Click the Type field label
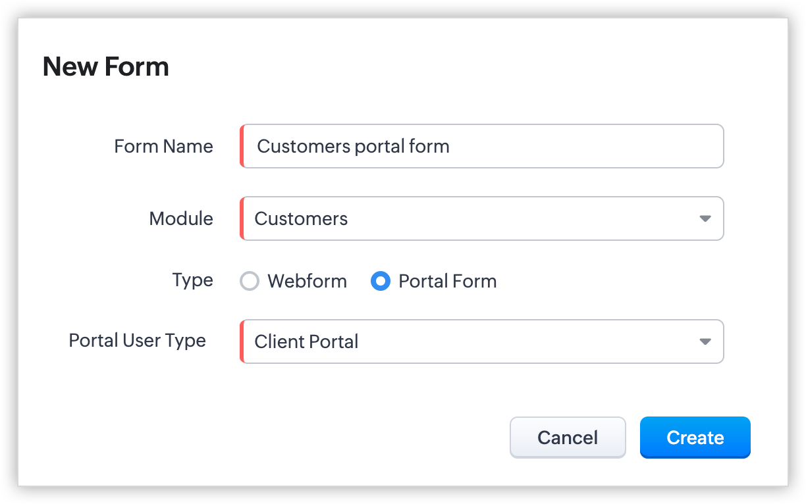 192,280
